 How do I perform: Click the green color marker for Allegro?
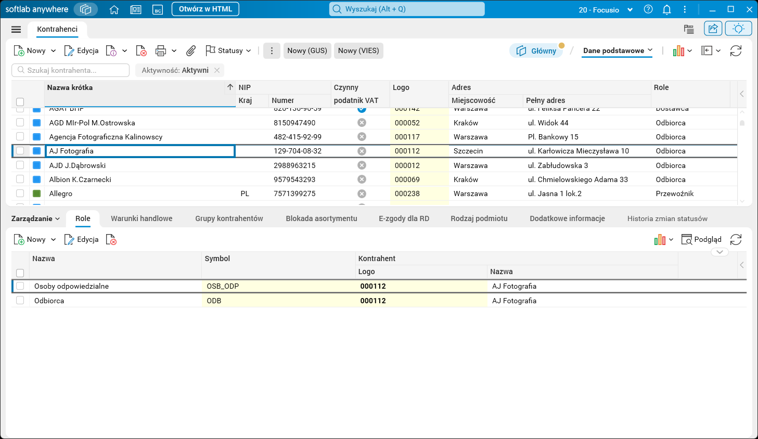[37, 193]
